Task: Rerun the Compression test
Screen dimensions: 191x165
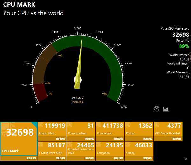Action: [x=118, y=139]
